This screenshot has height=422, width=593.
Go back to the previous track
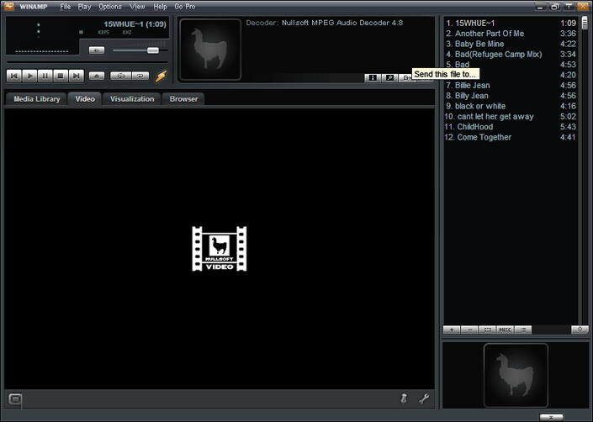pos(14,76)
